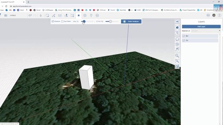
Task: Click the Untitled project name
Action: (13, 15)
